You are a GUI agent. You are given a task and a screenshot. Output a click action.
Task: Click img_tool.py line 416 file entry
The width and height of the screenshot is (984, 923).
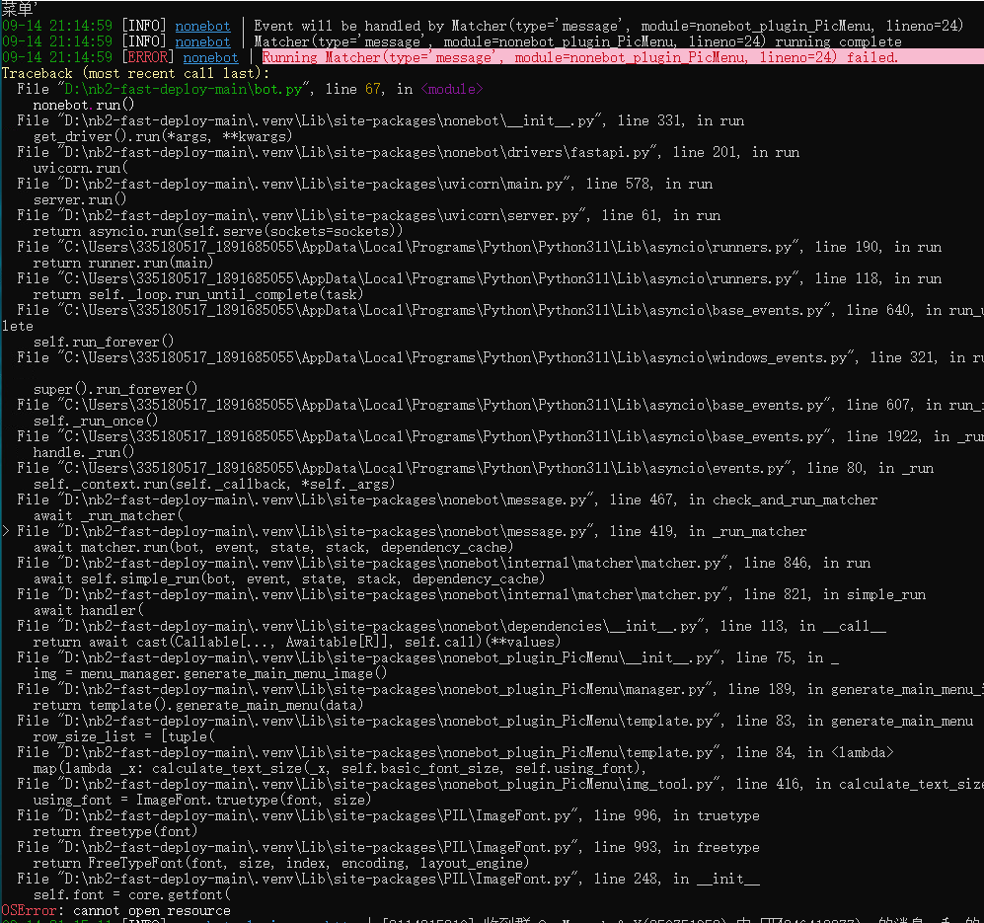(500, 784)
